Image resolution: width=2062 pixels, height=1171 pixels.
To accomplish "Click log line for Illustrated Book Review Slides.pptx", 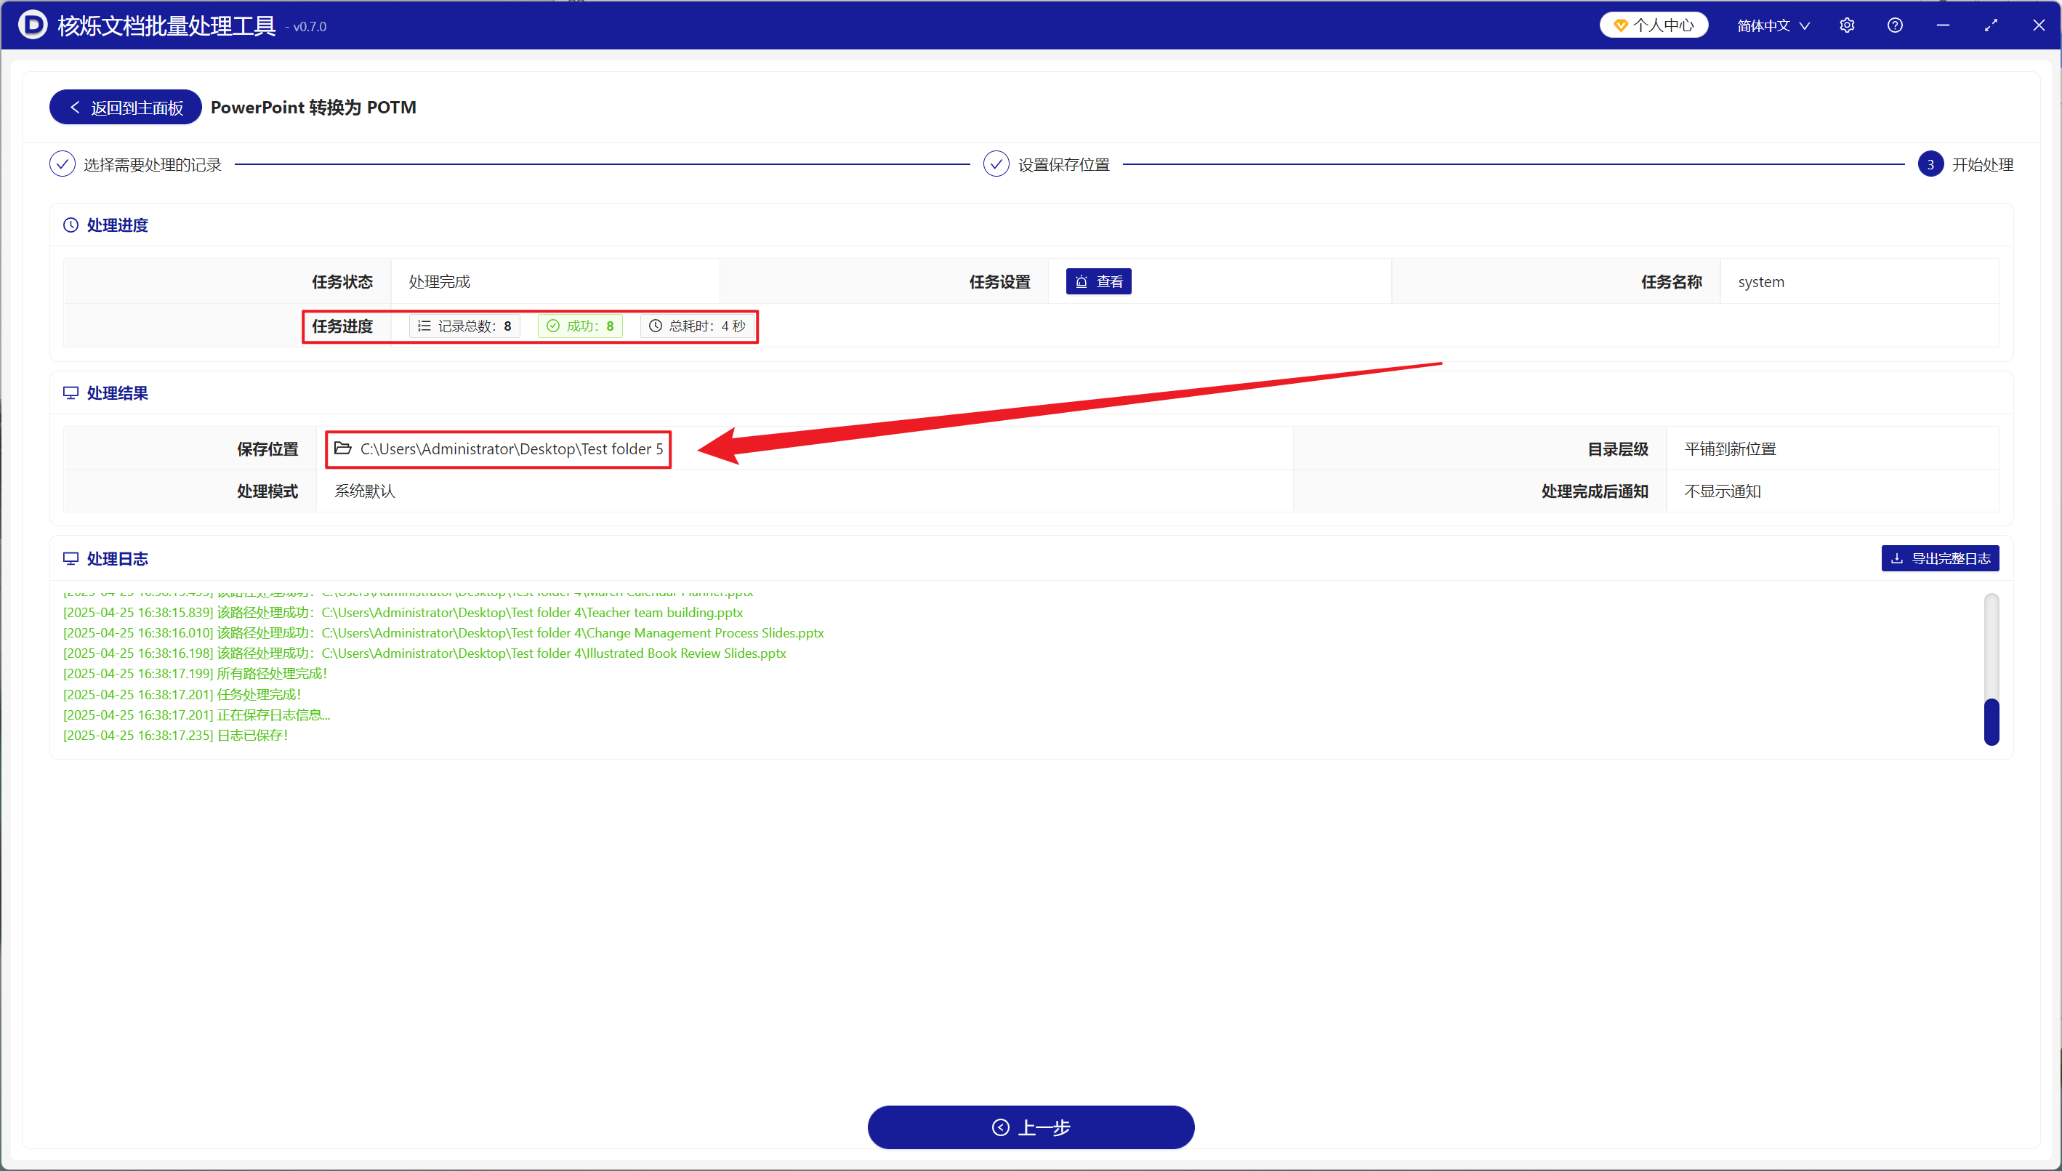I will point(424,653).
